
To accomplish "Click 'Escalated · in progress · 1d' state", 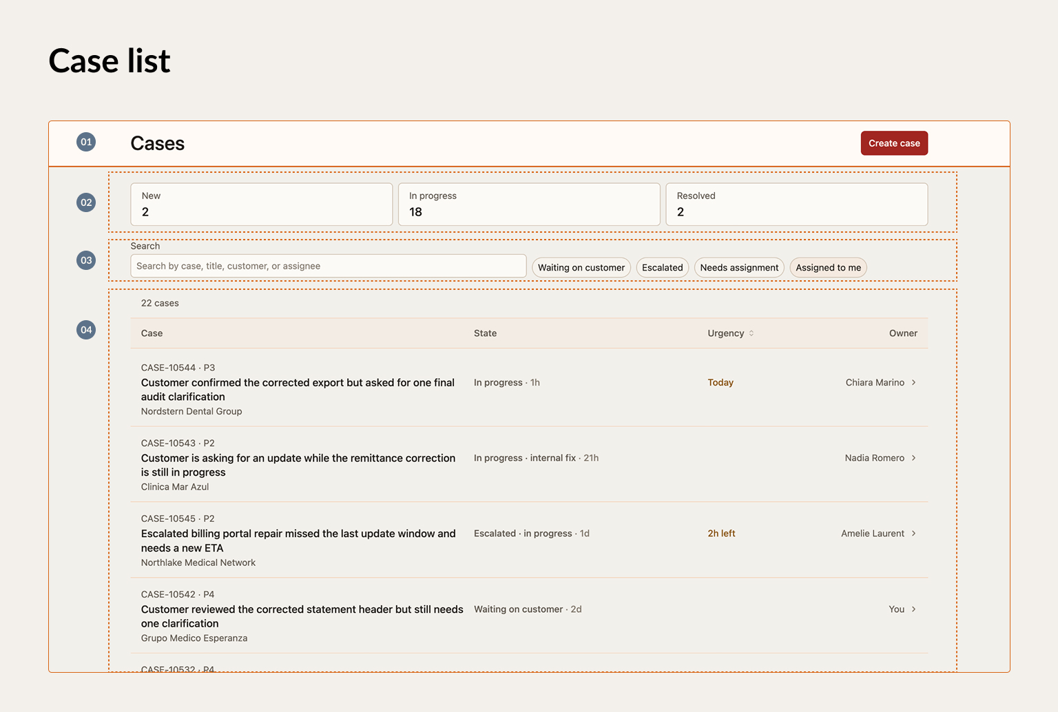I will click(532, 534).
